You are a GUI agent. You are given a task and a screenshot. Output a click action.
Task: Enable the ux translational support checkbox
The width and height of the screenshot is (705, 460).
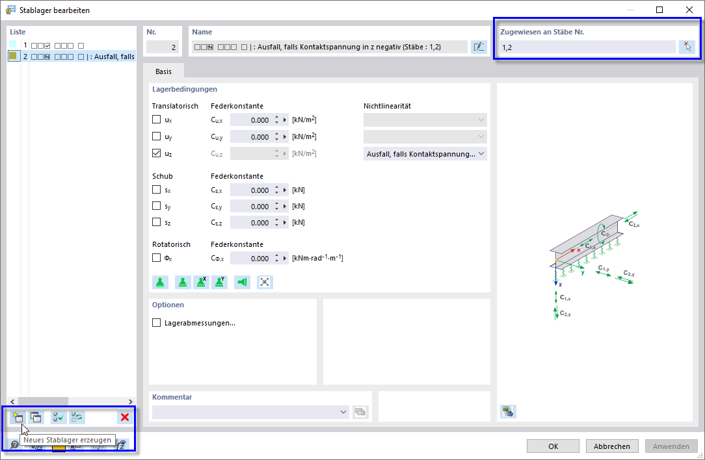[157, 120]
